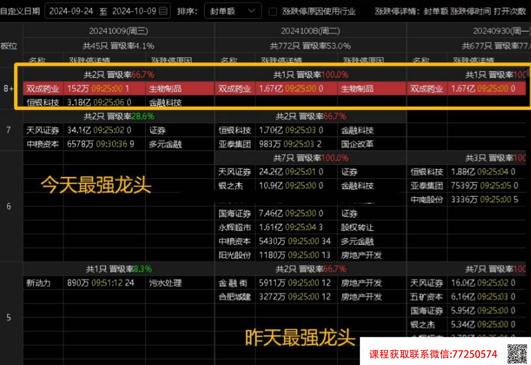Viewport: 531px width, 365px height.
Task: Select 新动力 stock row
Action: [x=39, y=283]
